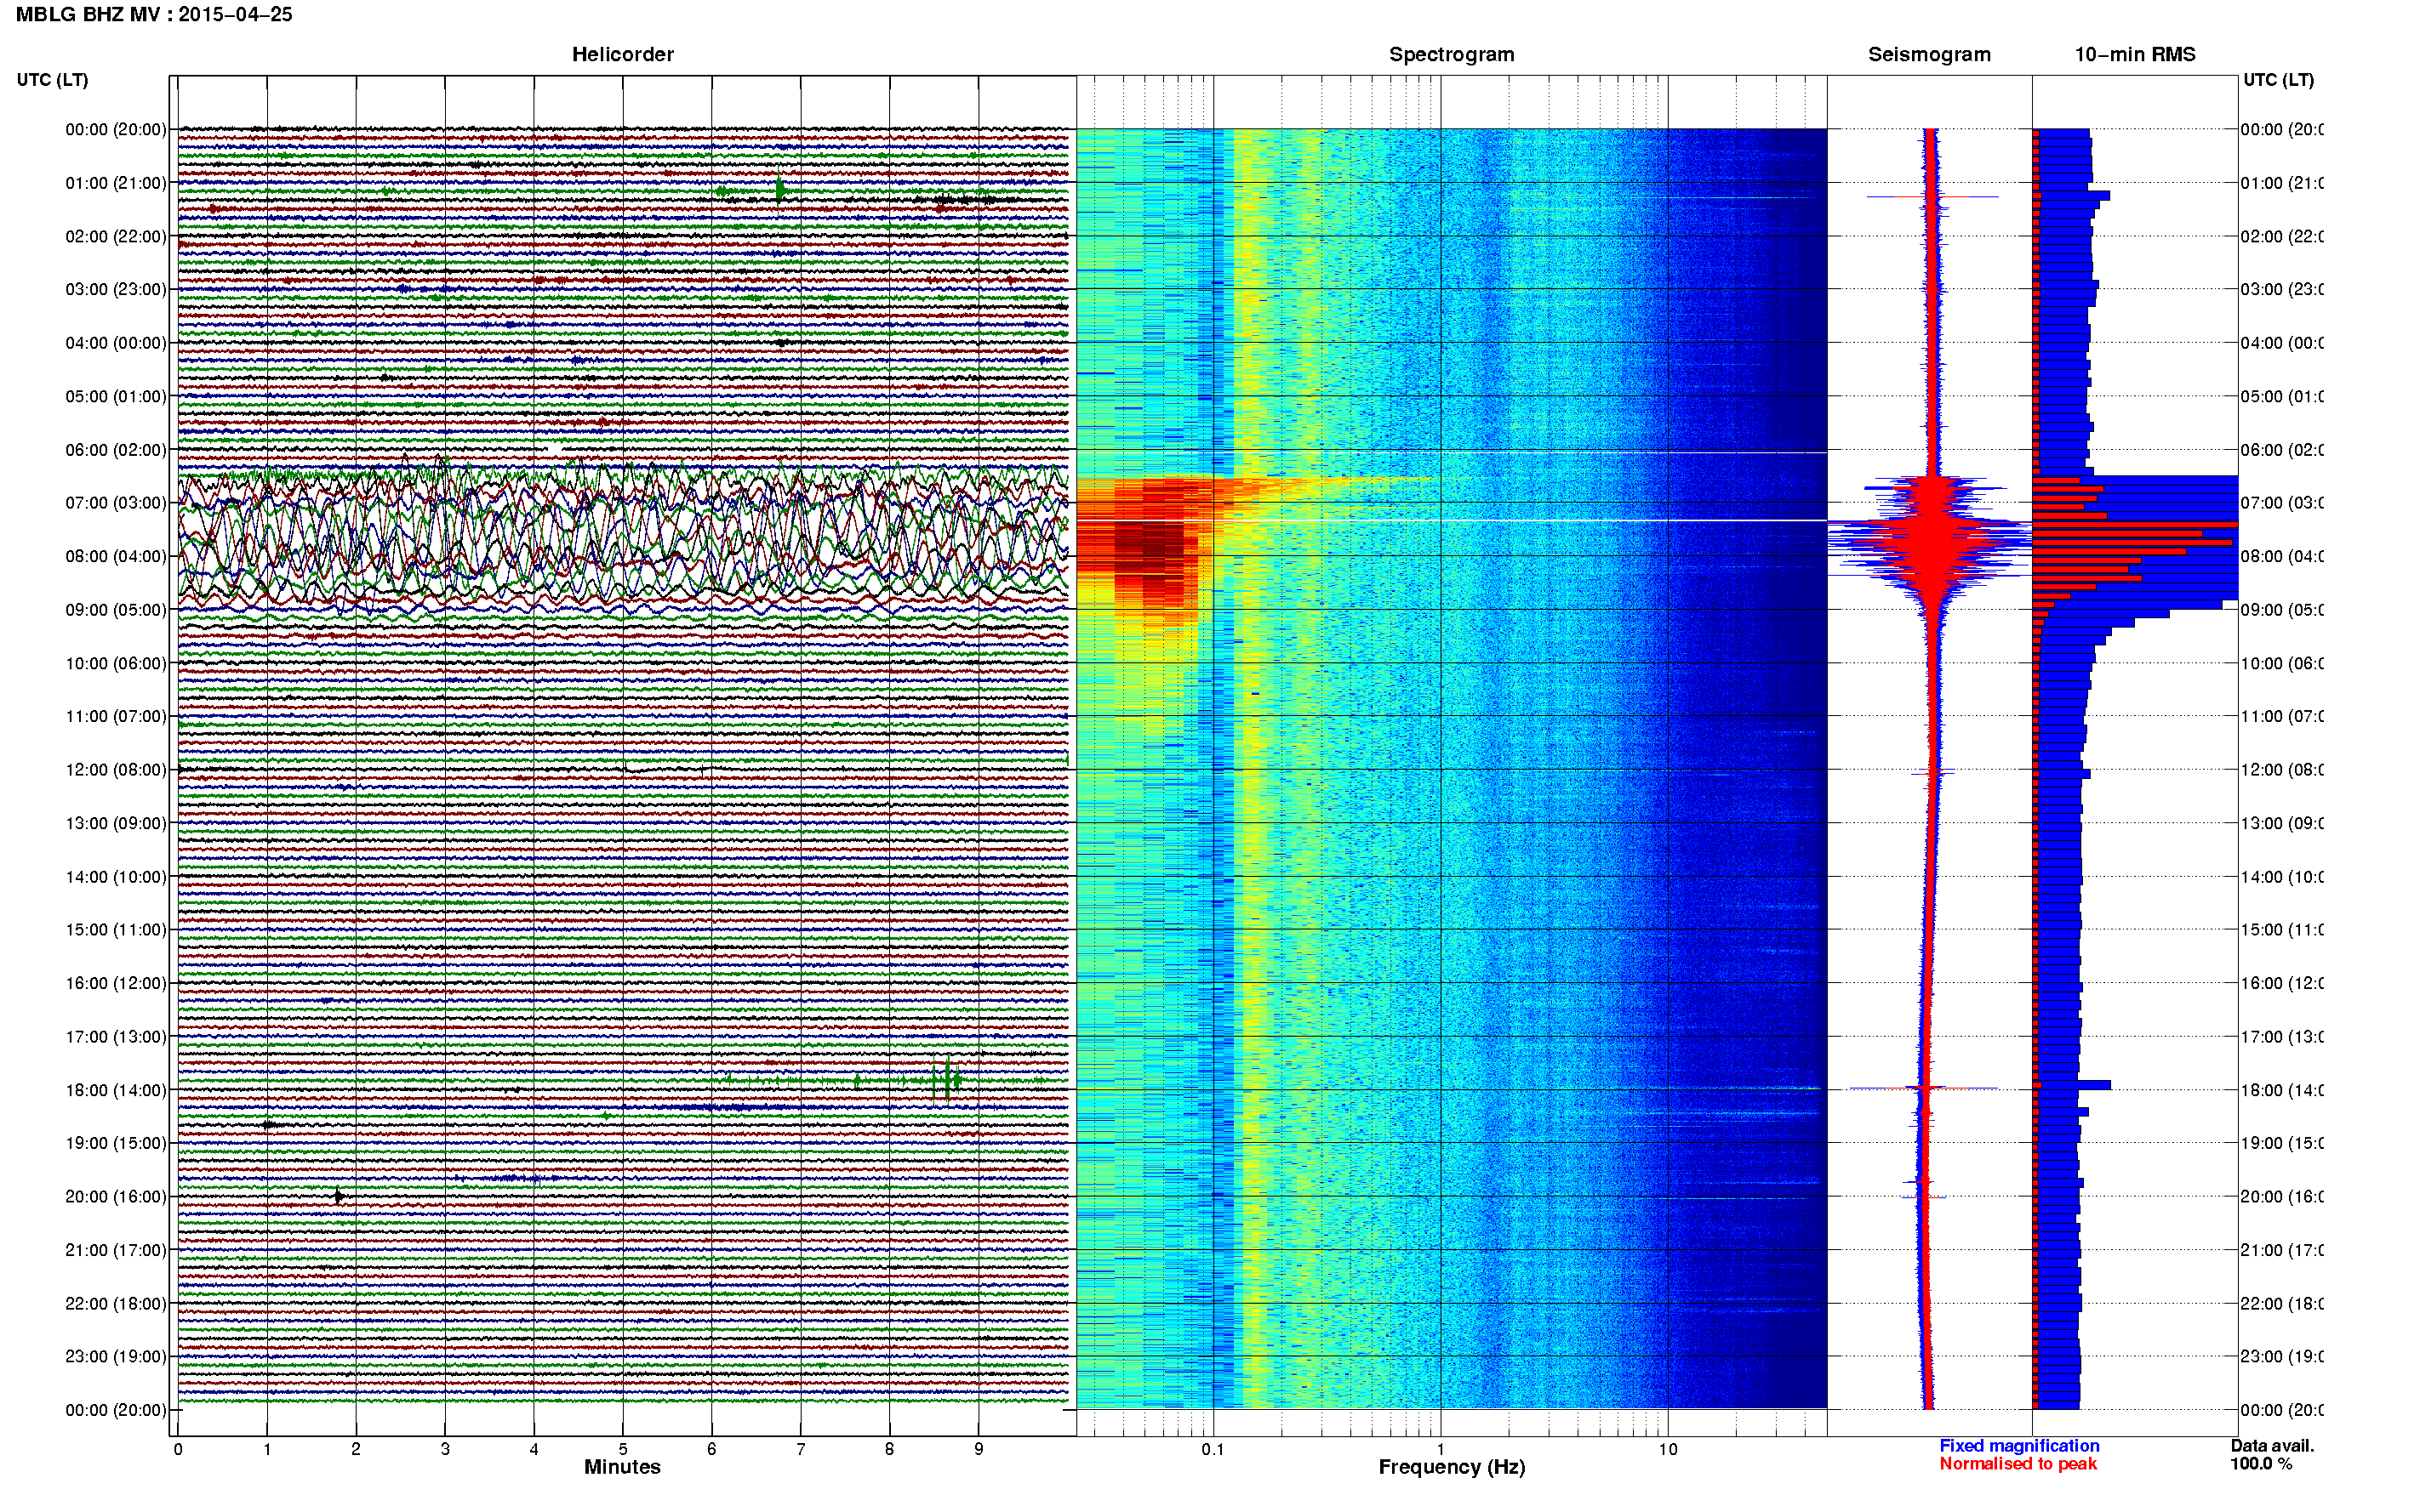The width and height of the screenshot is (2420, 1512).
Task: Click the left time label 01:00 (21:00)
Action: tap(116, 183)
